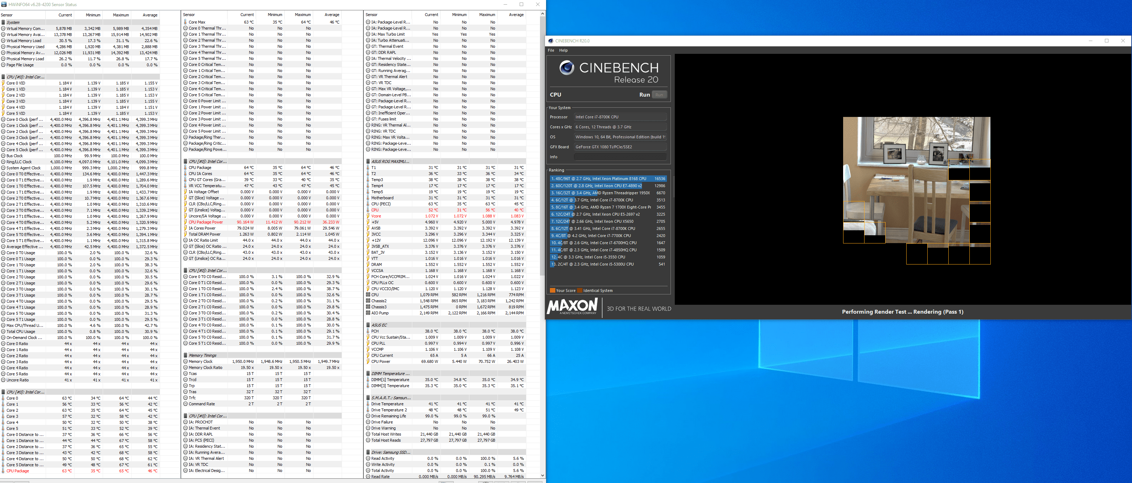Click the icon beside red Vcore row
1132x483 pixels.
click(x=368, y=216)
